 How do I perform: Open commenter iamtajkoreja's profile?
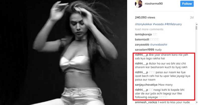(143, 34)
